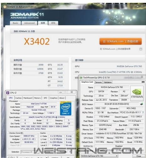Switch to the 3DMark Advanced tab
The width and height of the screenshot is (146, 158).
tap(30, 23)
